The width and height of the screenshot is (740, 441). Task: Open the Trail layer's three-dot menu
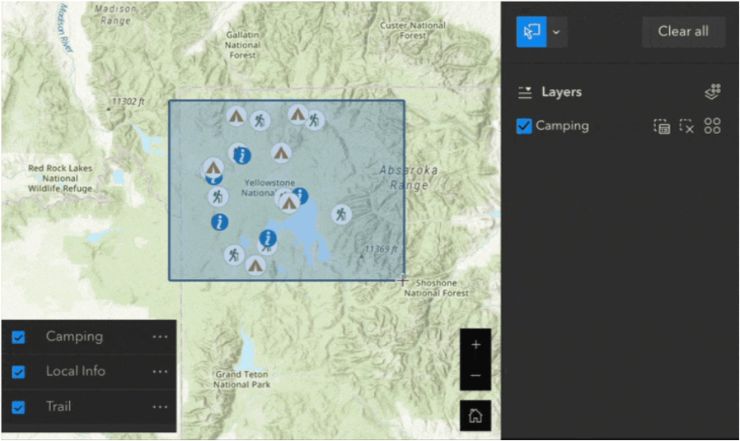[160, 406]
